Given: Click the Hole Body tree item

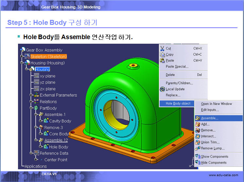Looking at the screenshot, I should [x=58, y=147].
